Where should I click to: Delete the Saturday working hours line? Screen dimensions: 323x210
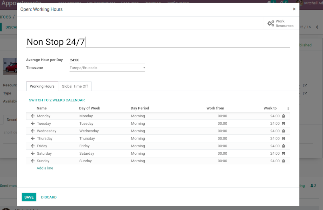tap(283, 154)
